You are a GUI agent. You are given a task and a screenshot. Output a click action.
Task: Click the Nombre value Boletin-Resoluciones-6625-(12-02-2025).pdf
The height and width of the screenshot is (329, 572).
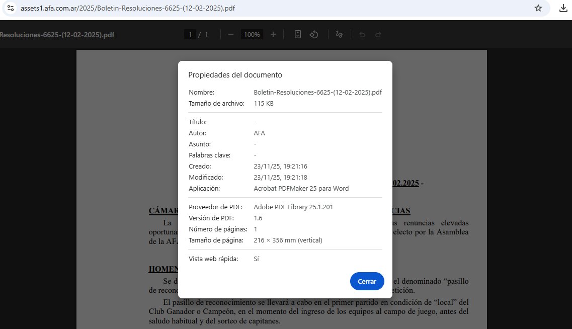tap(318, 92)
